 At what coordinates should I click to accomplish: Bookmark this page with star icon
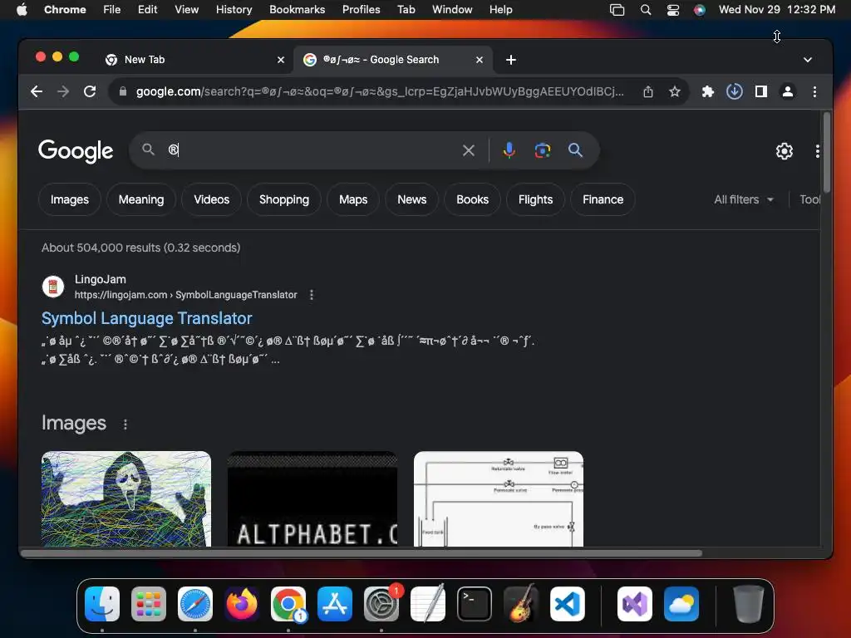[675, 91]
